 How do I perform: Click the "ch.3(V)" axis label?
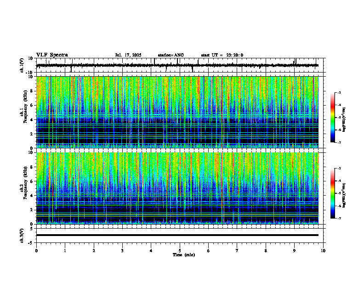tap(22, 236)
